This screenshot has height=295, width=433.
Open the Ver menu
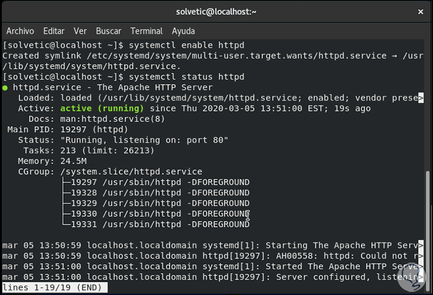80,31
